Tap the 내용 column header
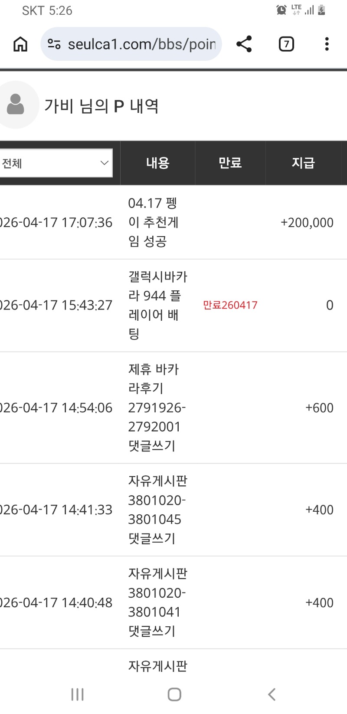Screen dimensions: 347x714 [x=157, y=163]
